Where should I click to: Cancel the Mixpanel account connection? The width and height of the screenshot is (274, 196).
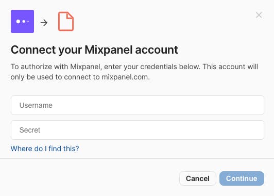click(198, 178)
